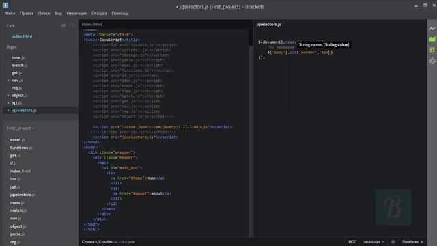Click the div class="wrapper" code line
Screen dimensions: 437x246
[111, 152]
